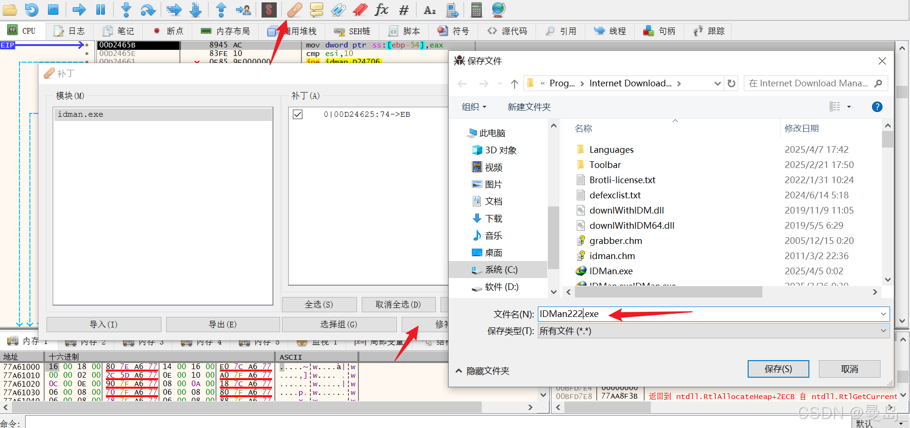Image resolution: width=910 pixels, height=428 pixels.
Task: Click the trace into dotted arrow icon
Action: 174,9
